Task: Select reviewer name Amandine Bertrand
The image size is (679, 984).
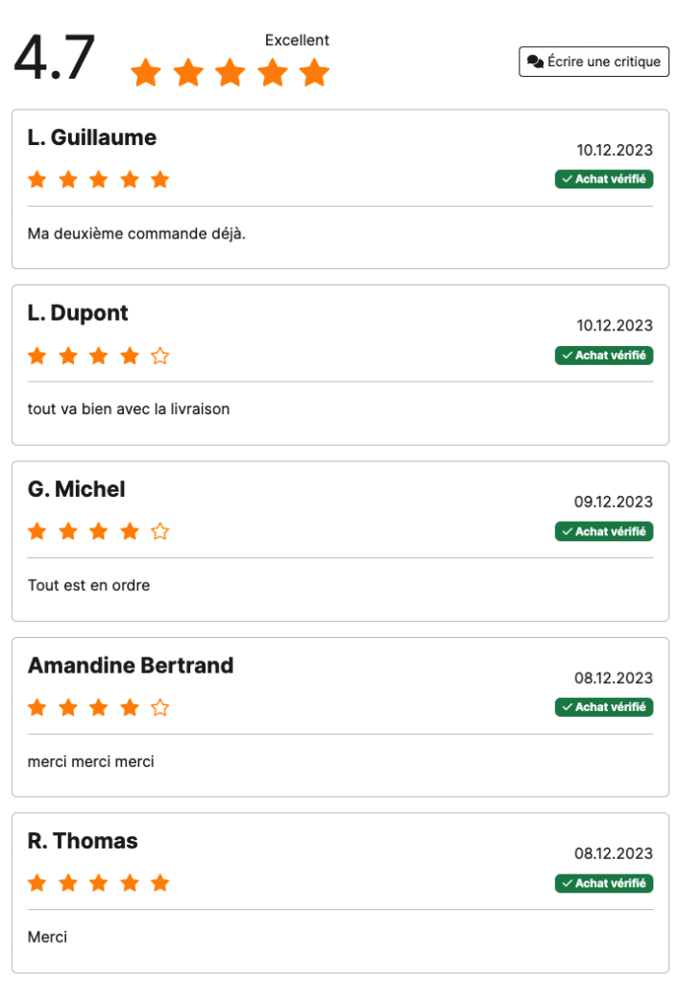Action: coord(131,665)
